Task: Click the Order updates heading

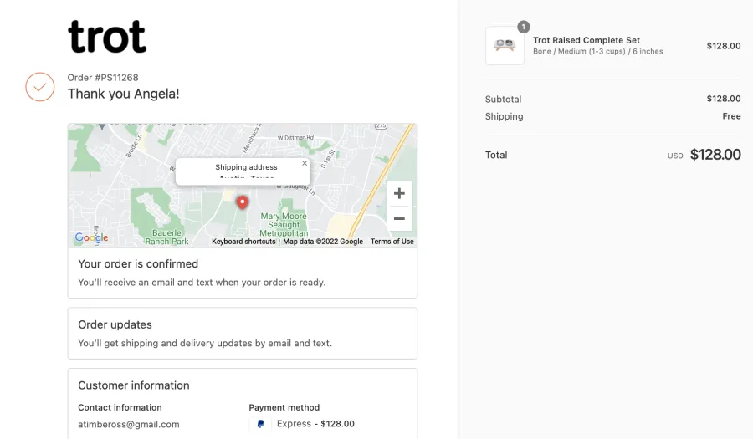Action: 115,324
